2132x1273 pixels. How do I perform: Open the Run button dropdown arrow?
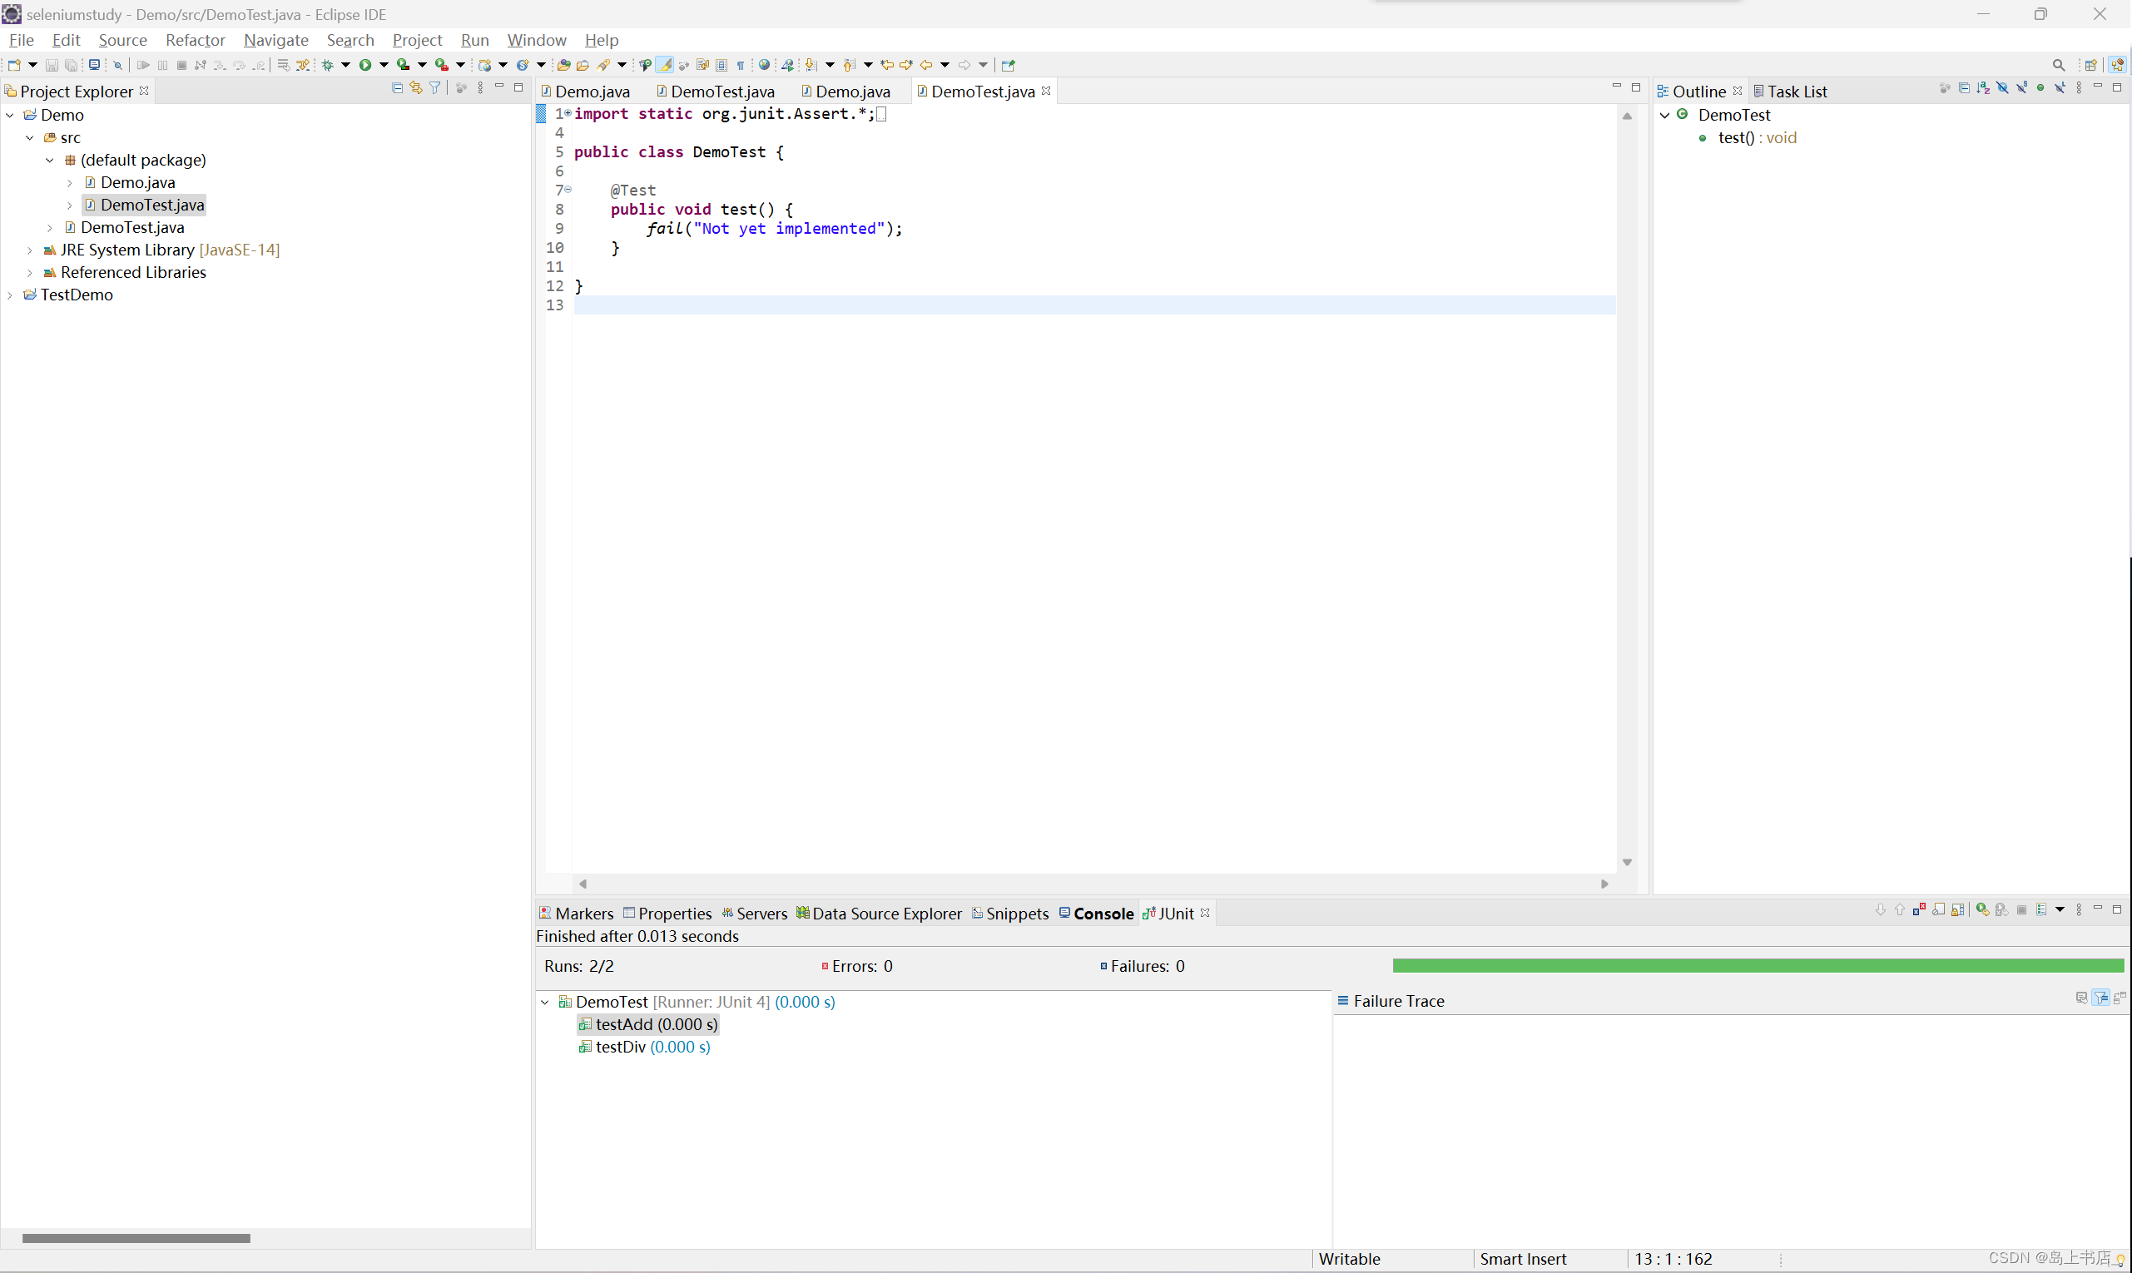[x=384, y=65]
